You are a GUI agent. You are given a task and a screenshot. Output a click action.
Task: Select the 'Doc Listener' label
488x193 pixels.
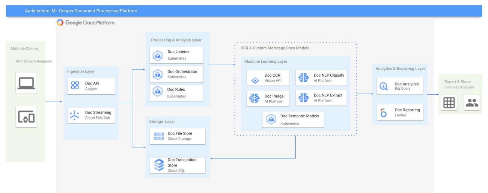(179, 52)
